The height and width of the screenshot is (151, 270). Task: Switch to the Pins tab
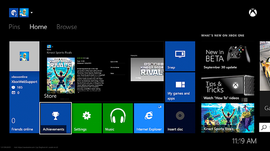14,27
